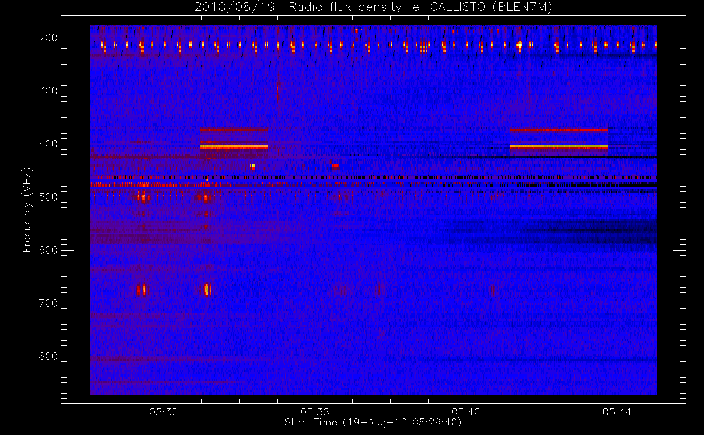Screen dimensions: 704x435
Task: Click the plot title mentioning e-CALLISTO (BLEN7M)
Action: 373,7
